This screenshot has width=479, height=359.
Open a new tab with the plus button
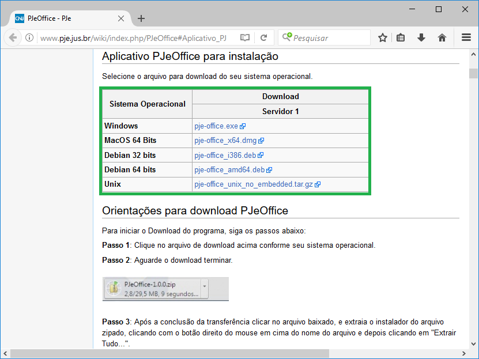[x=141, y=18]
